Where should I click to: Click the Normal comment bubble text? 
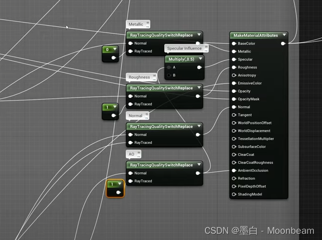tap(135, 116)
